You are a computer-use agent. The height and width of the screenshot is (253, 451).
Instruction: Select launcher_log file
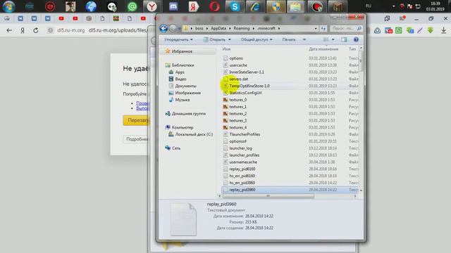(x=240, y=148)
